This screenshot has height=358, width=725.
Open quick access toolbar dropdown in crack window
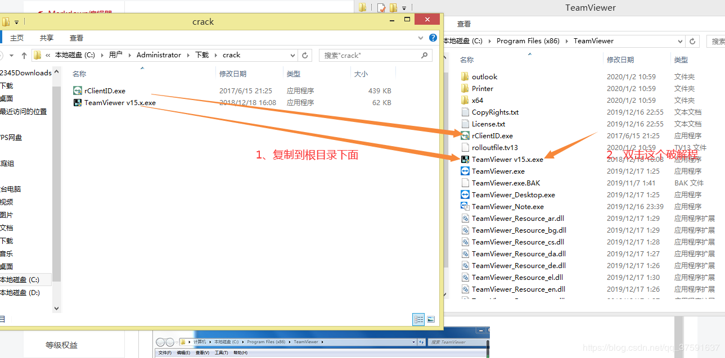click(x=16, y=22)
